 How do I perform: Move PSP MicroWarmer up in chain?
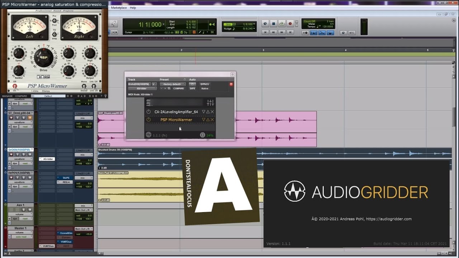pos(208,120)
